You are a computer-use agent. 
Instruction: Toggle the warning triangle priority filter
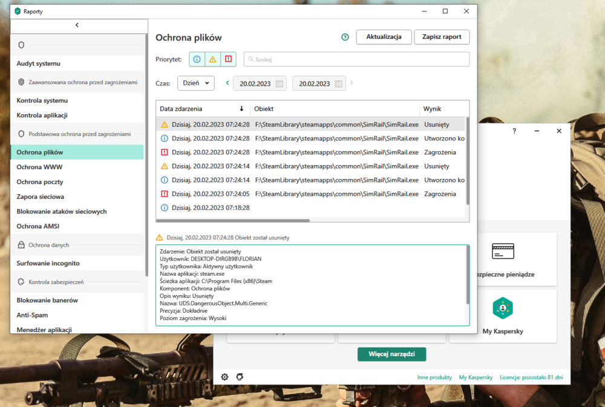tap(212, 59)
